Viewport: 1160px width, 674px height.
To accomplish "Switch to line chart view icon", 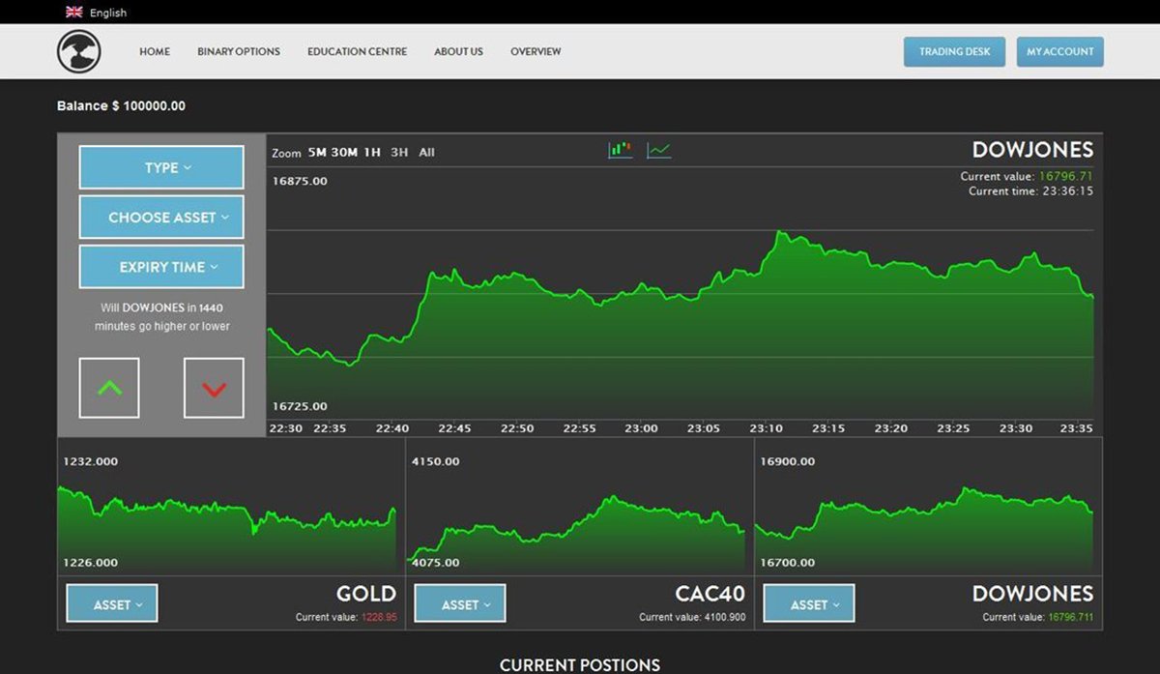I will [659, 150].
